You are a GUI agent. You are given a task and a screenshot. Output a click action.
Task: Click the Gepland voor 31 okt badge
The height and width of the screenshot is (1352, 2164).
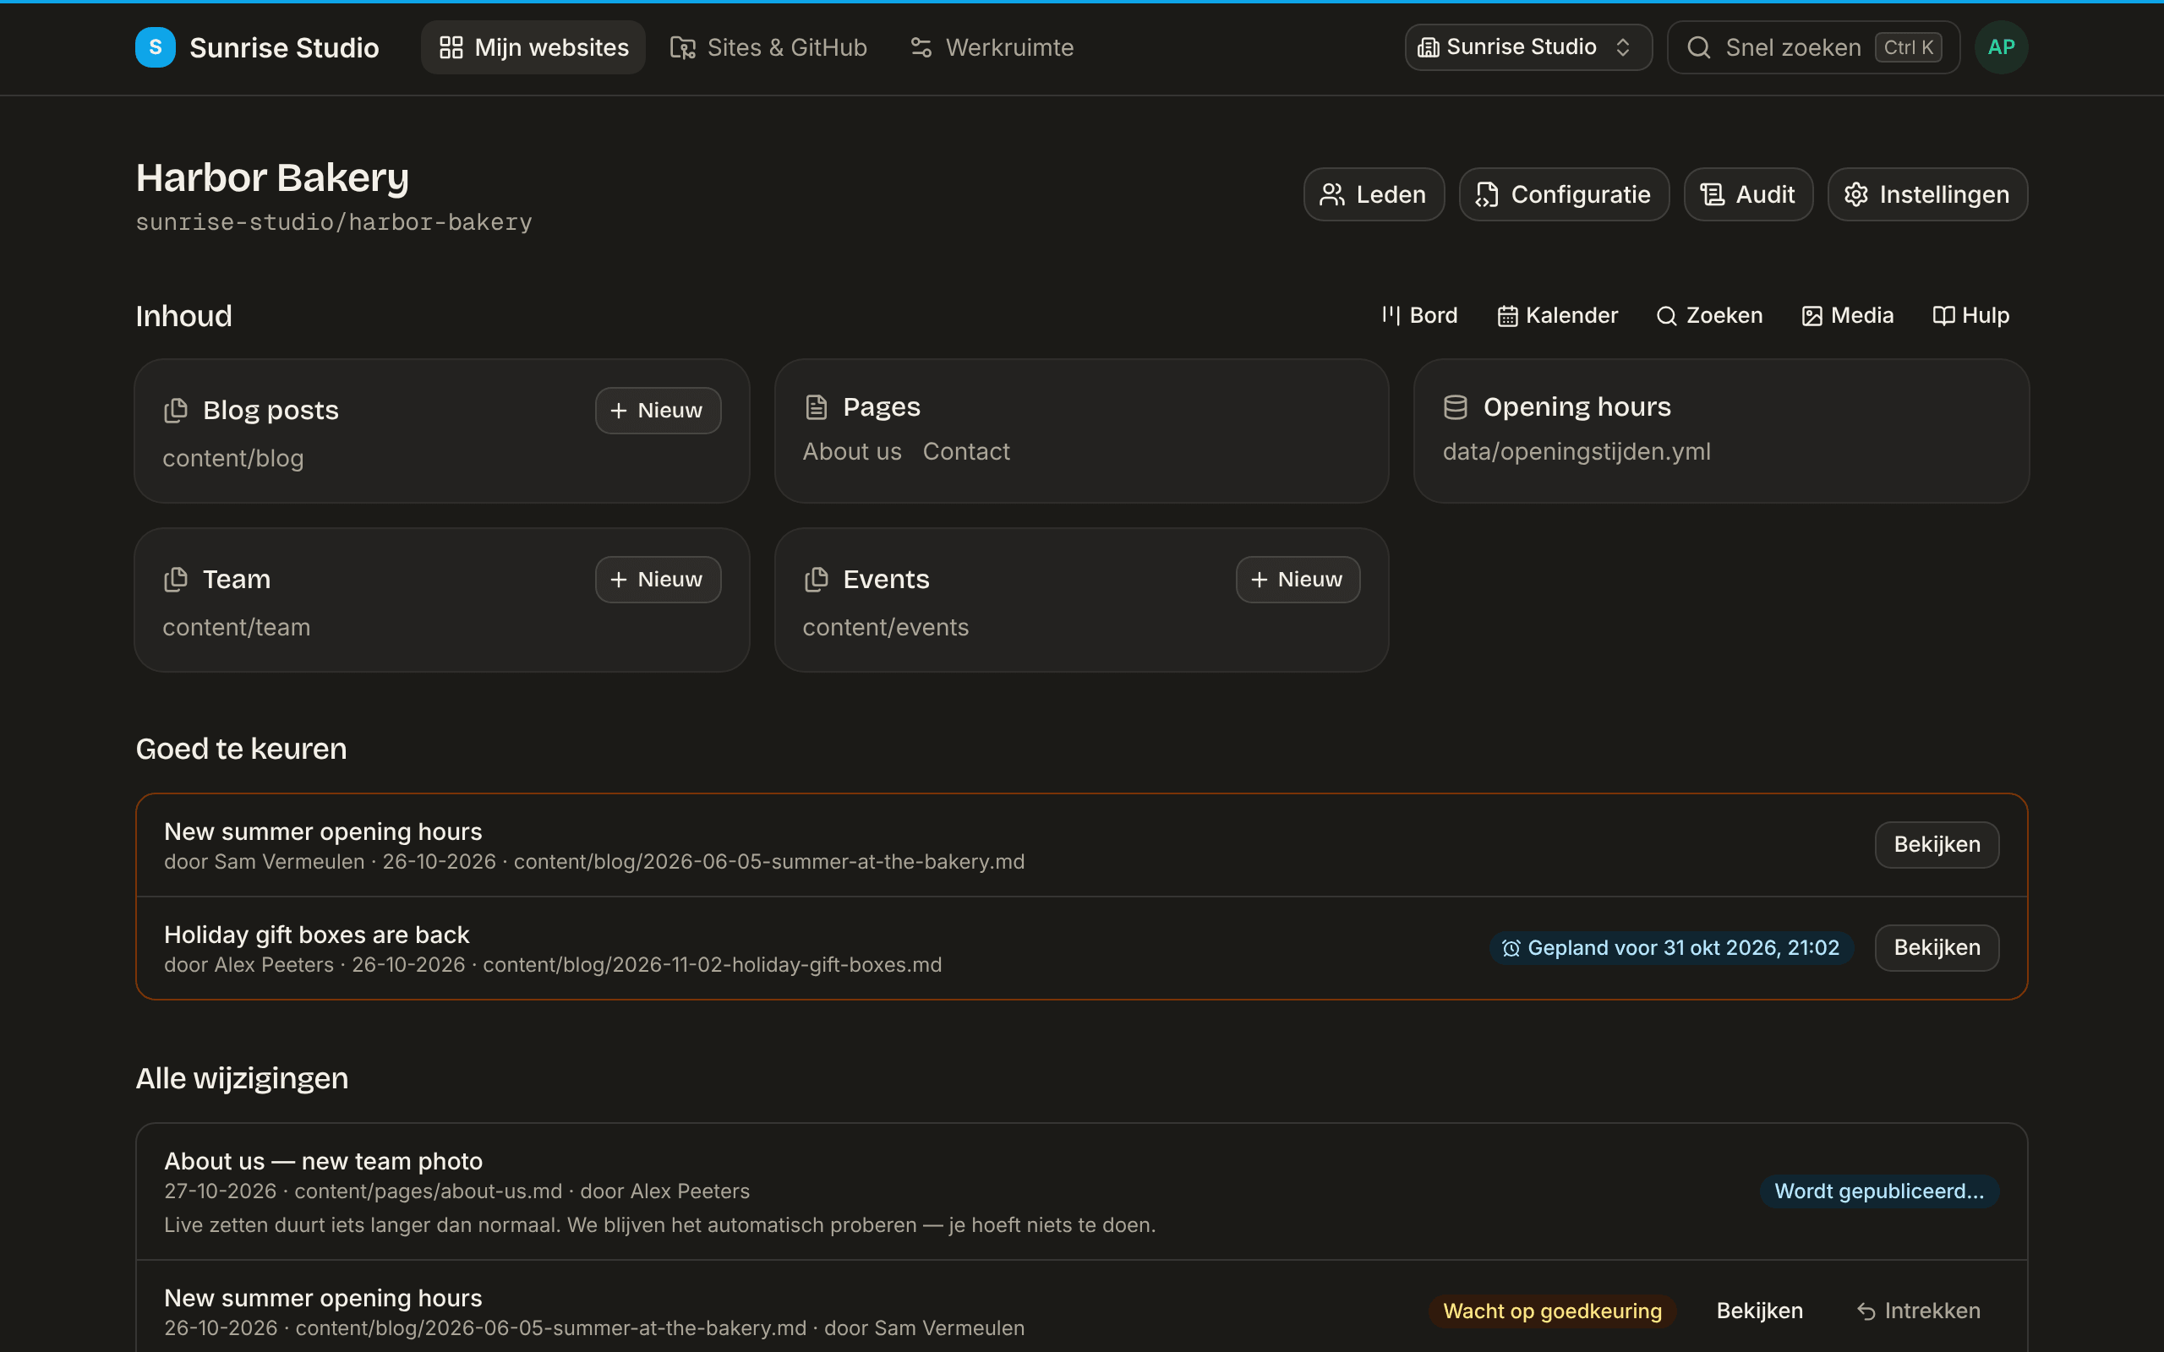(x=1670, y=948)
